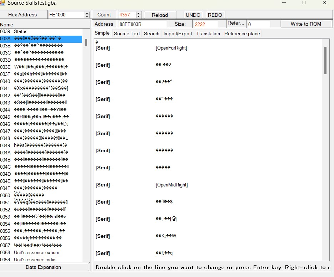Increment the Hex Address spinner up arrow
This screenshot has height=277, width=334.
(87, 13)
